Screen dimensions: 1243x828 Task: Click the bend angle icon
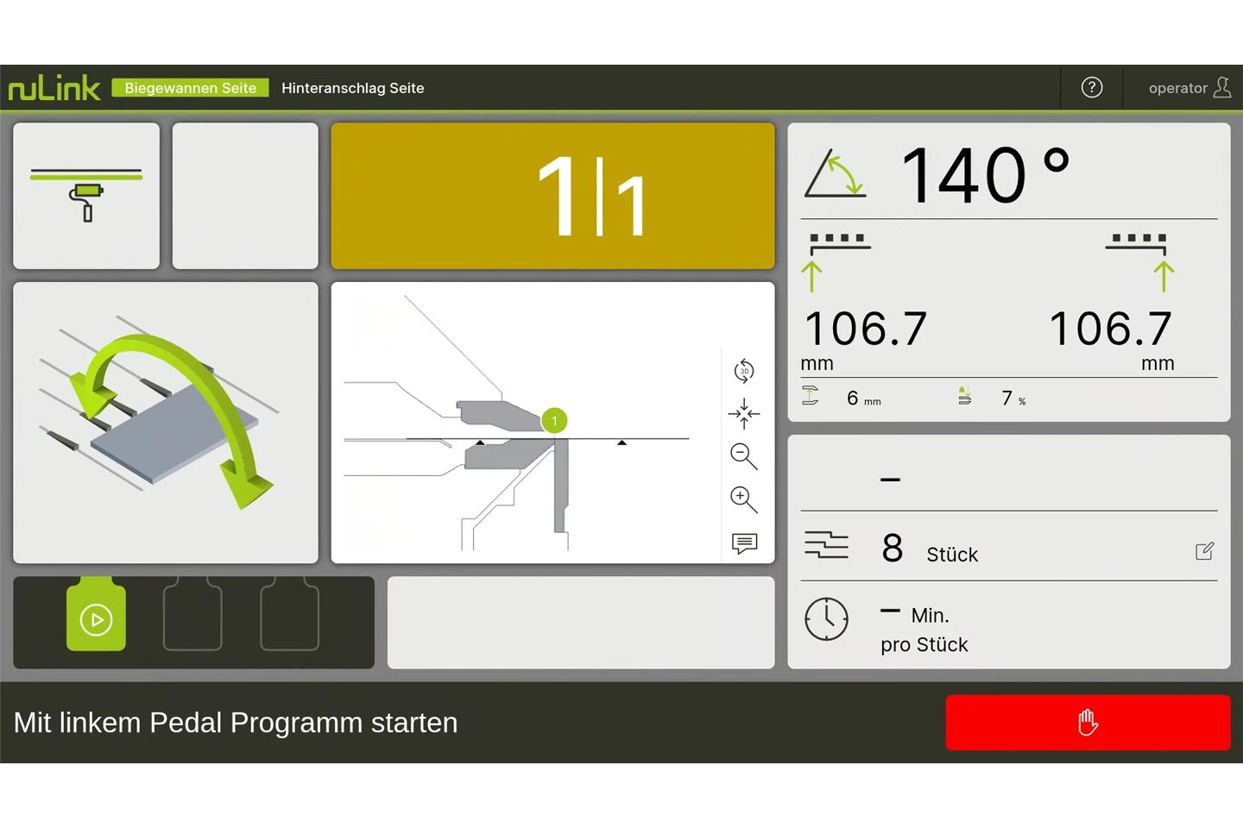[x=835, y=174]
